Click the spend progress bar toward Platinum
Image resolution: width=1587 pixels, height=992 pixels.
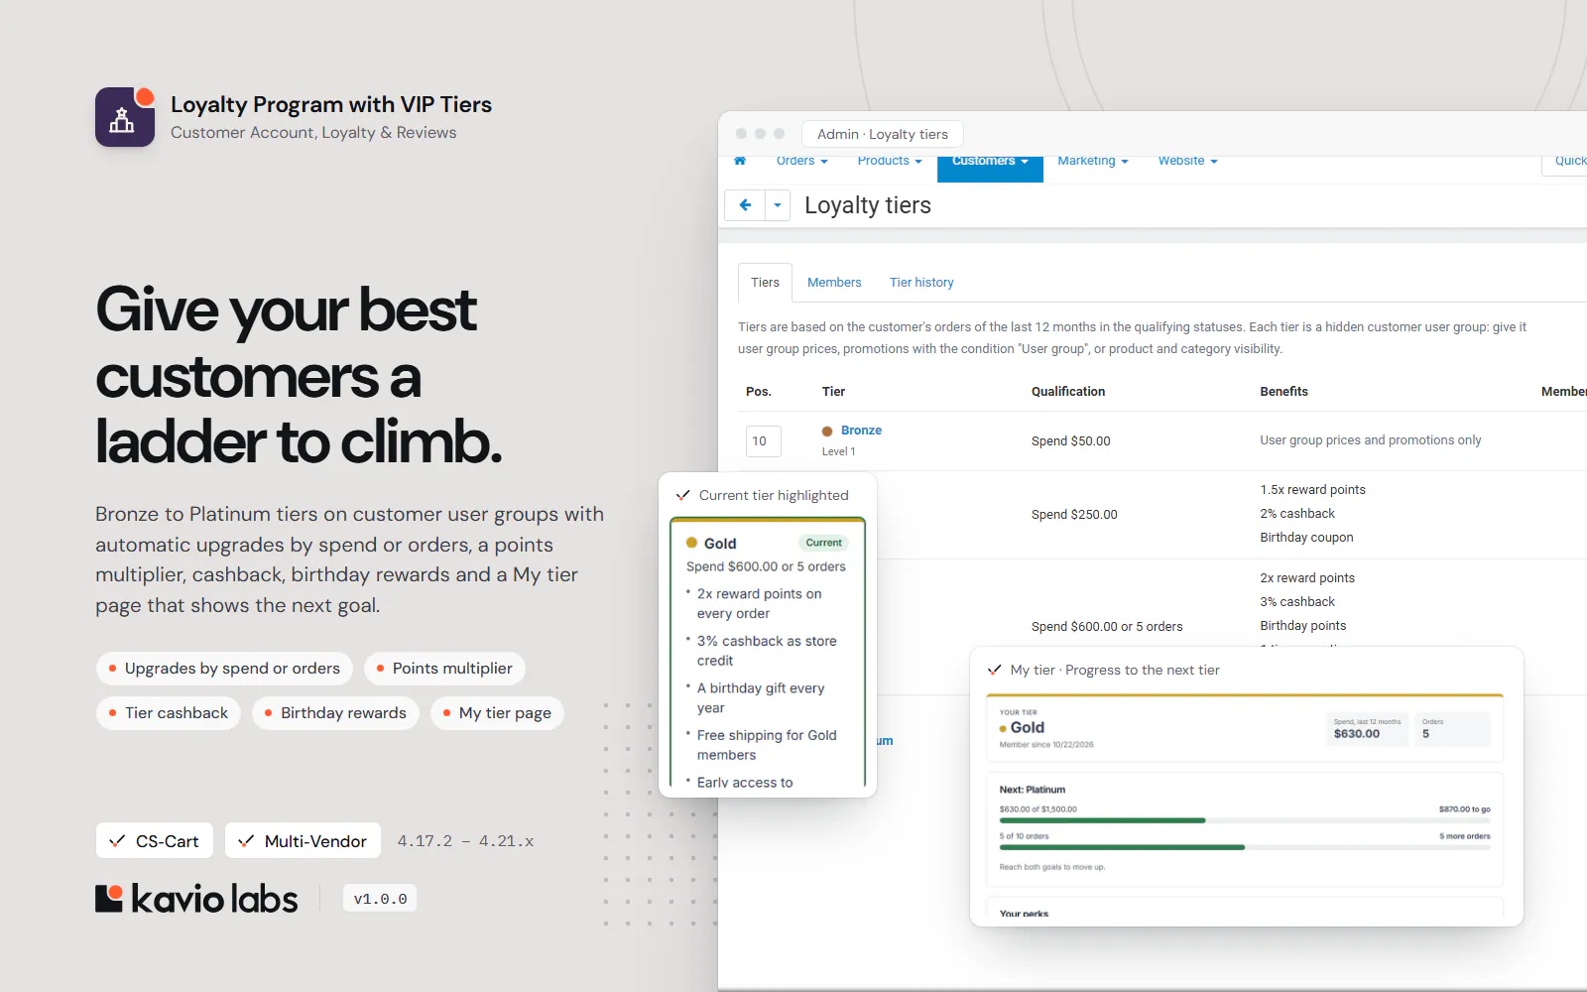[x=1245, y=820]
